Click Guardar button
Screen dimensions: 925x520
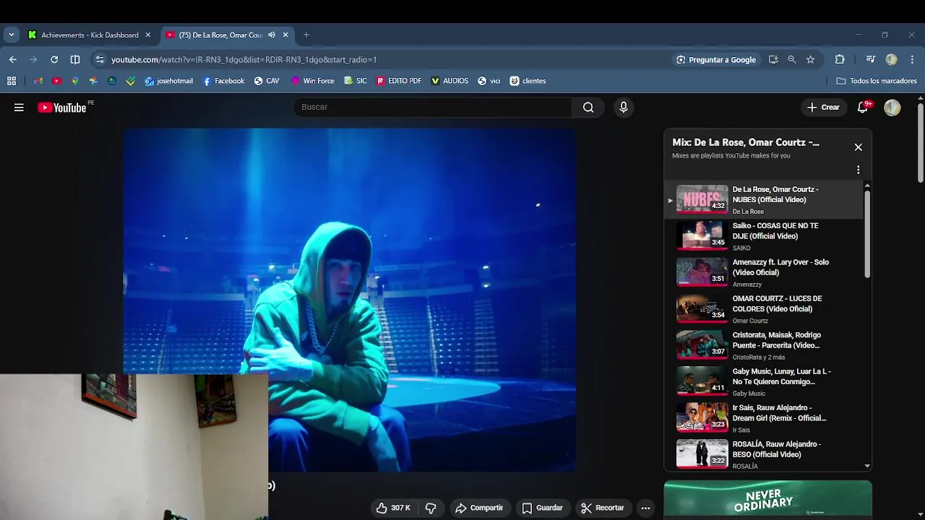pos(542,508)
